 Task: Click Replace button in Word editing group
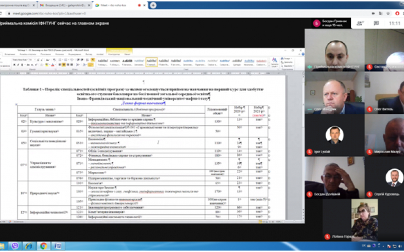pos(286,62)
